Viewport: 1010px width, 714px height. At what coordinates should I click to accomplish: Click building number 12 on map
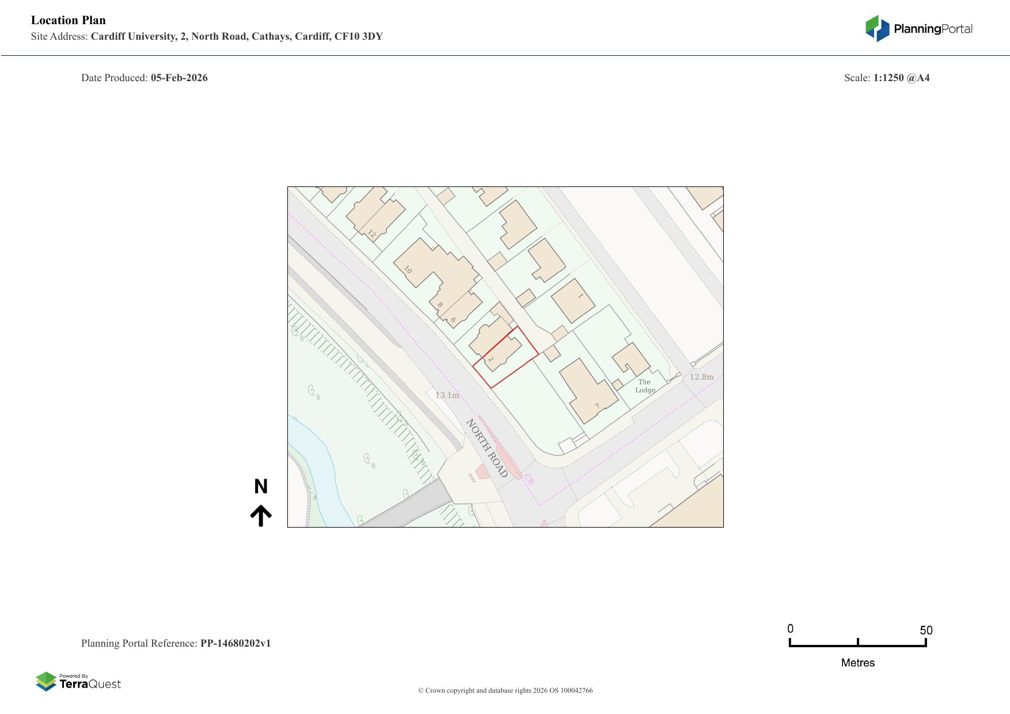tap(372, 234)
